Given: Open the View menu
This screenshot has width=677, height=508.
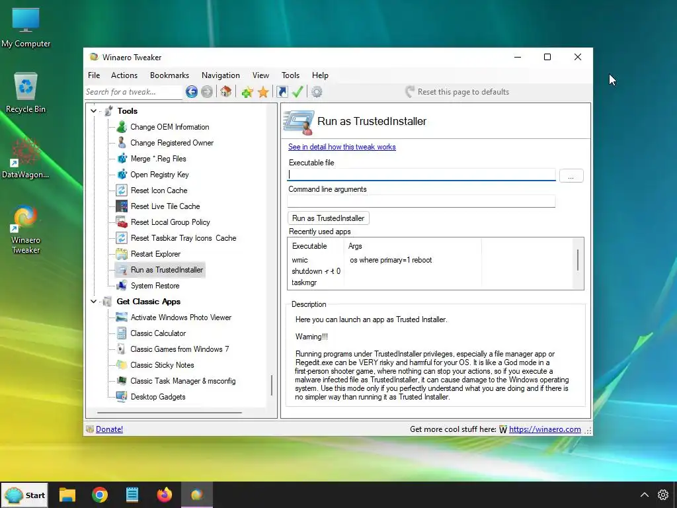Looking at the screenshot, I should 260,75.
